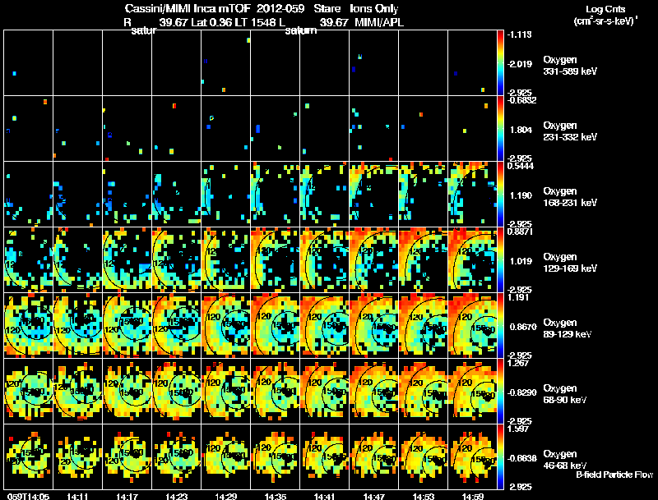Image resolution: width=658 pixels, height=500 pixels.
Task: Click the 14:11 time label
Action: [77, 497]
